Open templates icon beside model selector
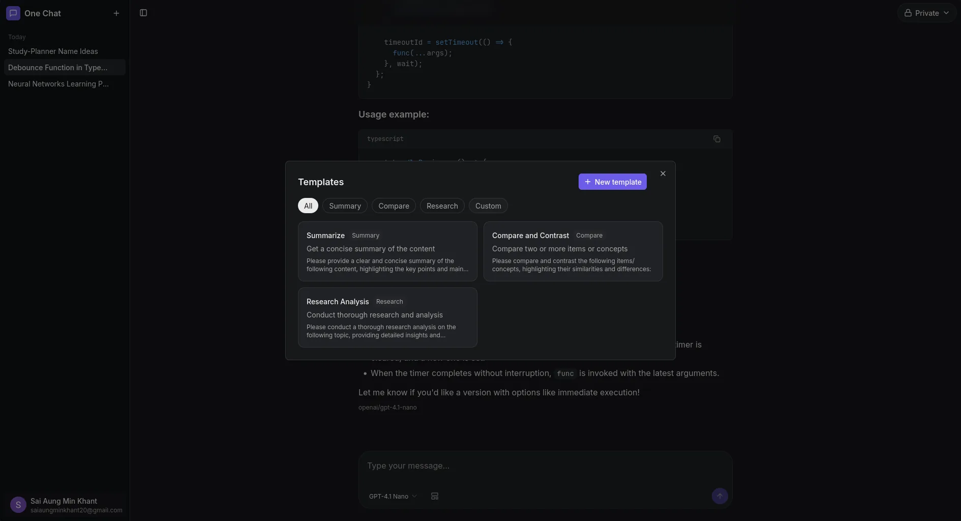 [435, 496]
